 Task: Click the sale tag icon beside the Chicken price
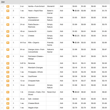click(73, 92)
